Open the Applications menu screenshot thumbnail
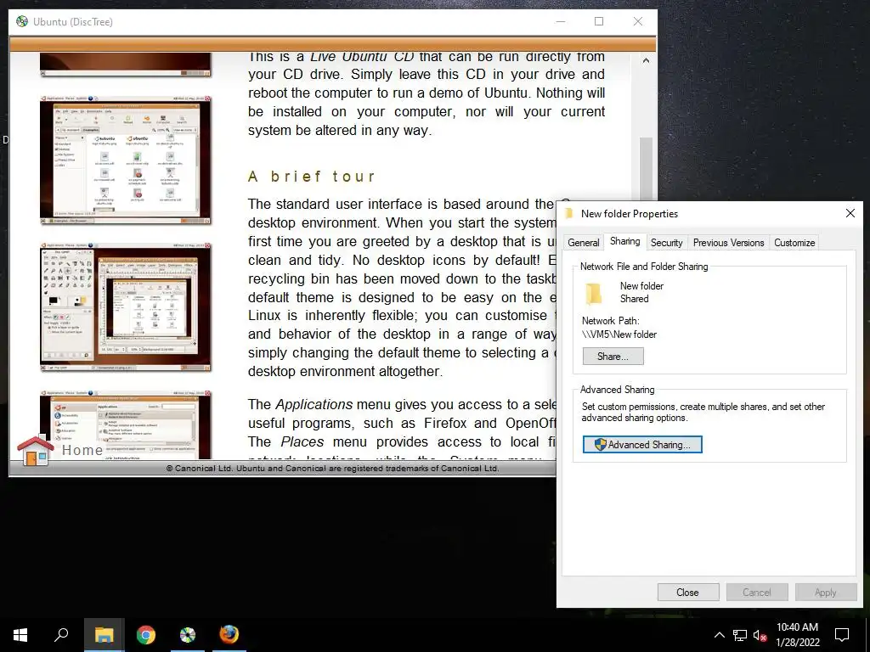 (x=126, y=424)
